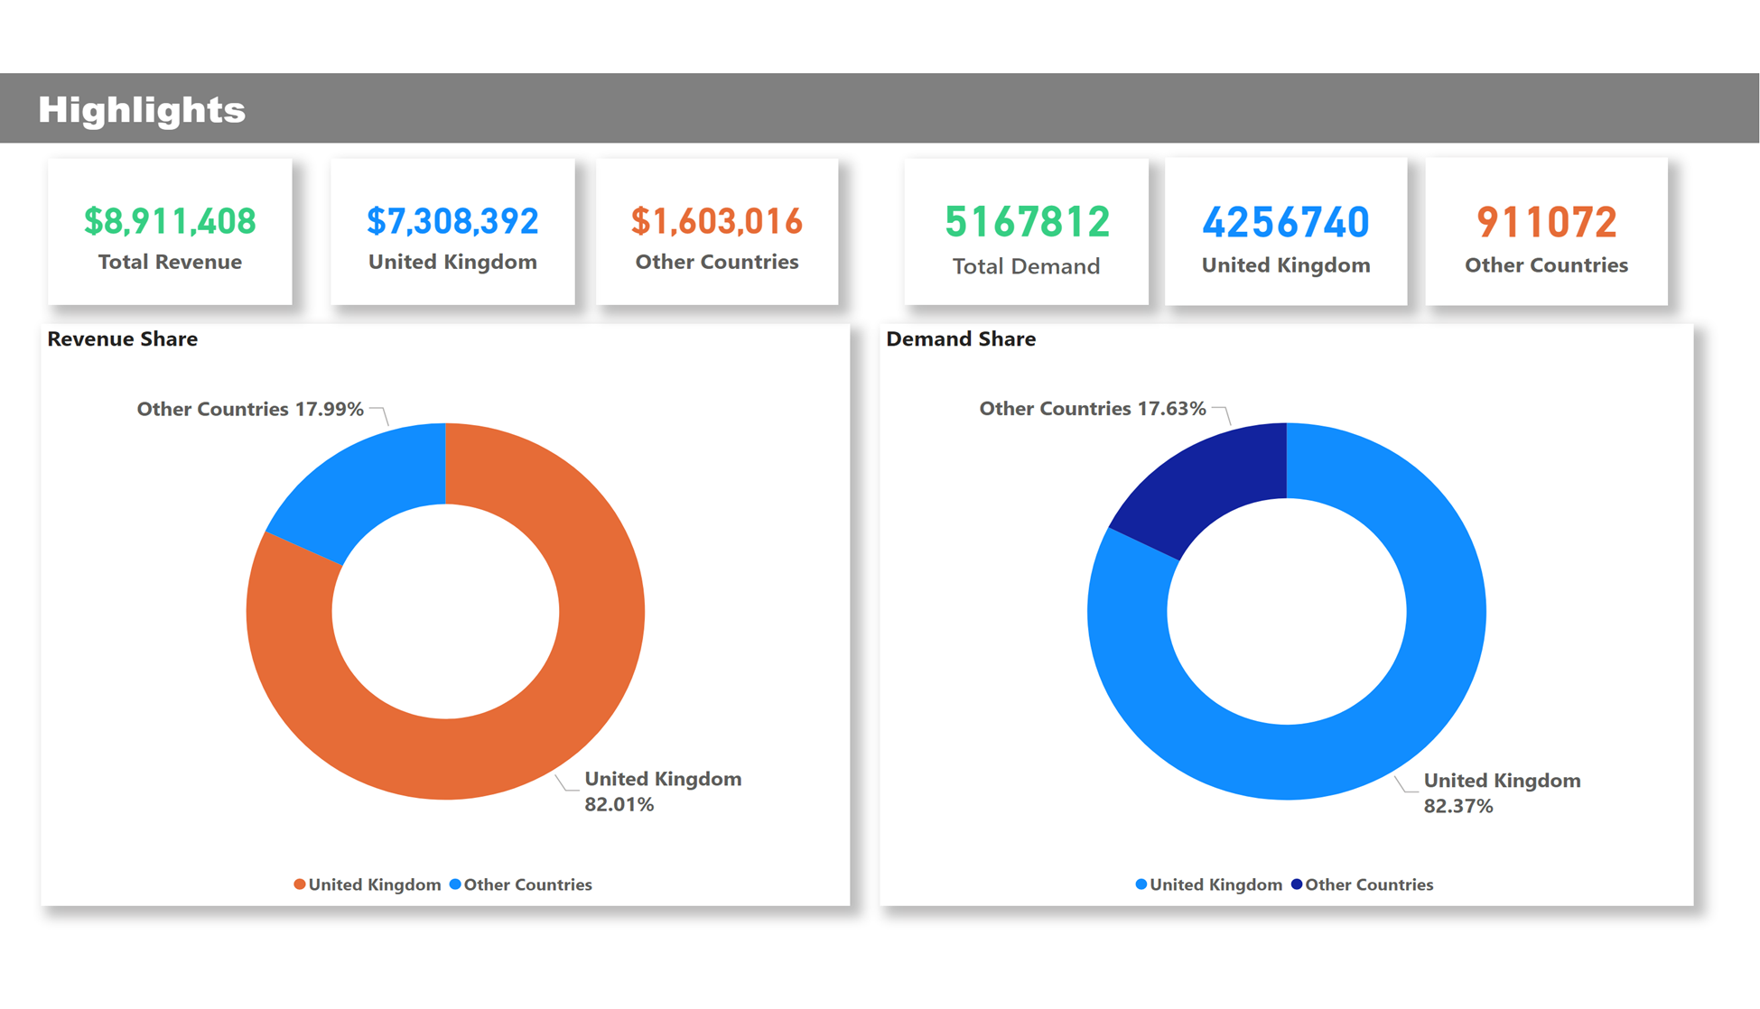Click the Other Countries $1,603,016 card
This screenshot has width=1760, height=1009.
(717, 233)
